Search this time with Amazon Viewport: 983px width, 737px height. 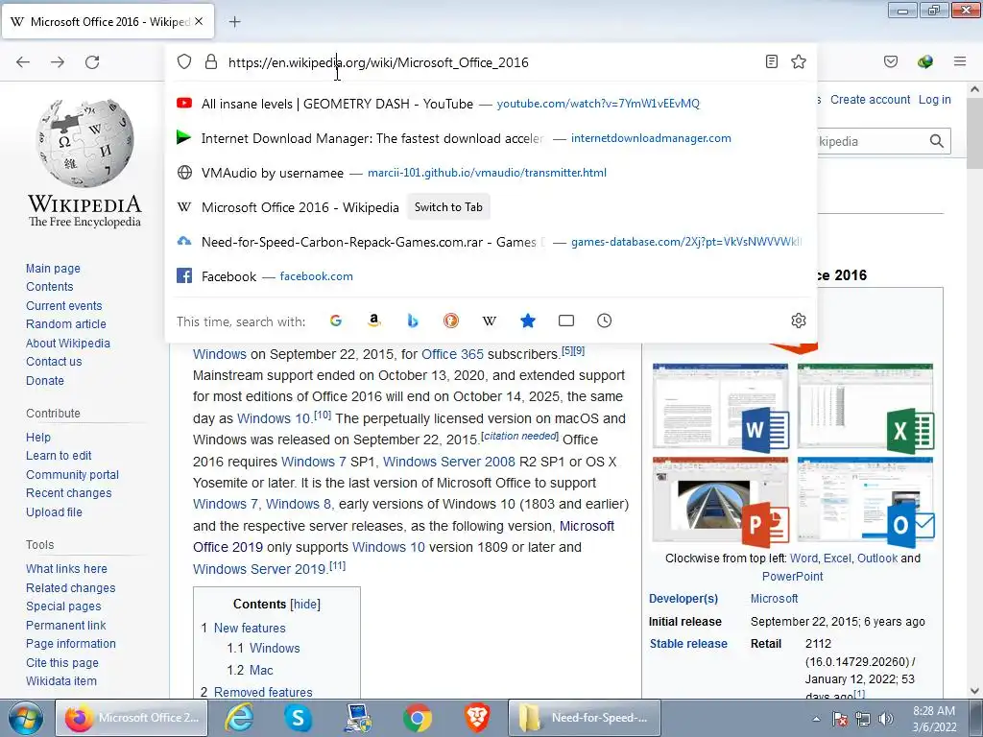(x=374, y=321)
